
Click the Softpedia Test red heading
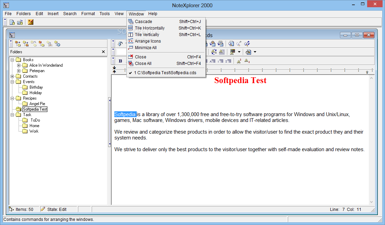point(240,80)
